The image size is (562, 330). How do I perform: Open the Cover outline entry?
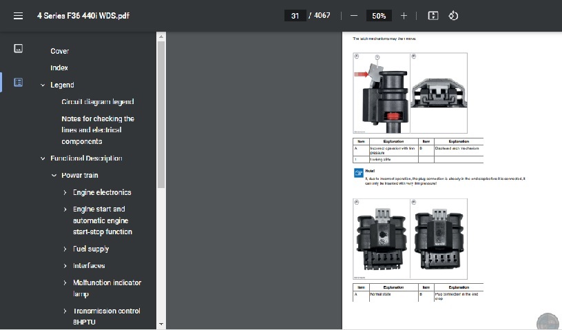59,51
